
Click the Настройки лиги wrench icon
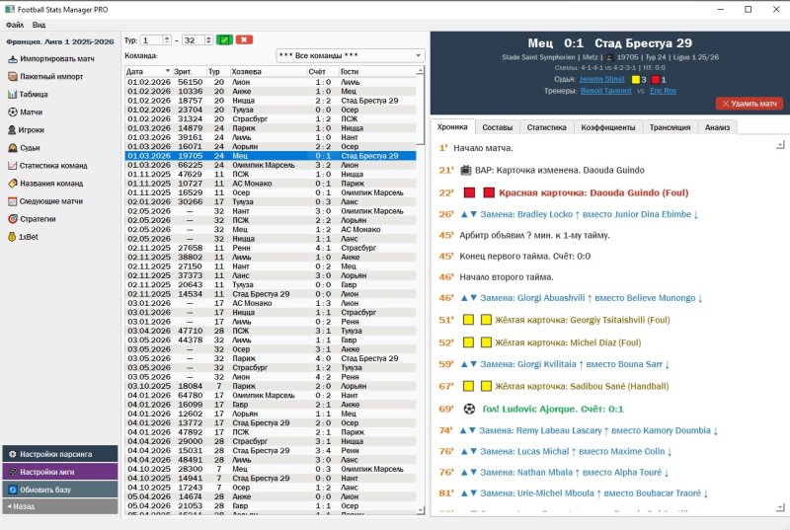coord(13,472)
